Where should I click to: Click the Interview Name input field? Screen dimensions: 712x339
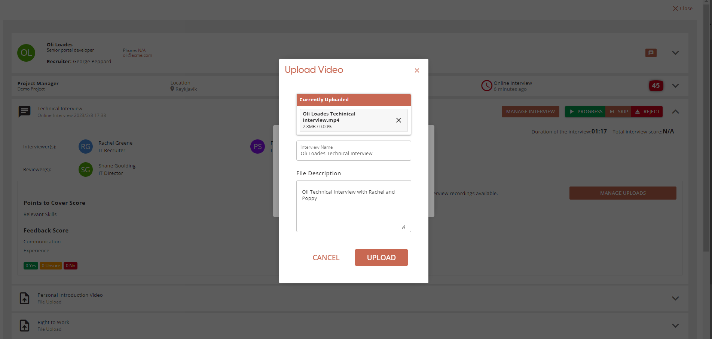tap(353, 153)
